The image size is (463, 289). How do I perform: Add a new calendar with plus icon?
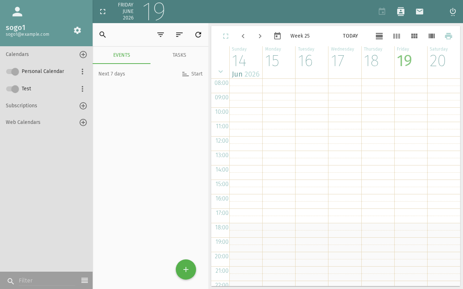[83, 55]
